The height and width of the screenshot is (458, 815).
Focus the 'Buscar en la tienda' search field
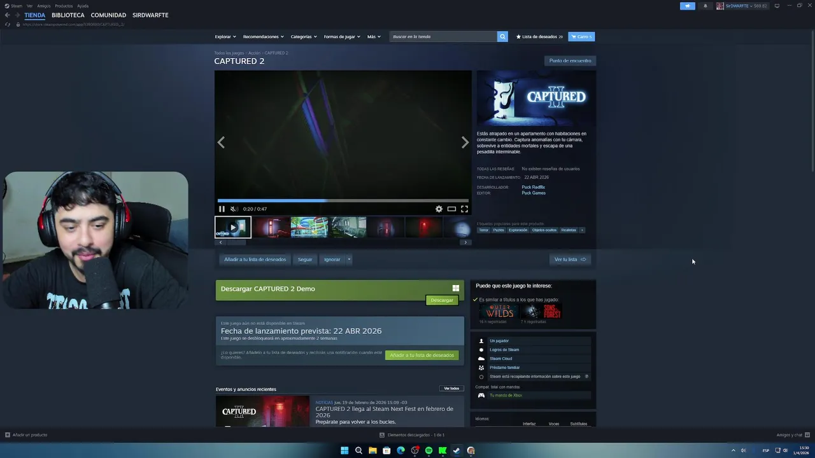pyautogui.click(x=443, y=36)
